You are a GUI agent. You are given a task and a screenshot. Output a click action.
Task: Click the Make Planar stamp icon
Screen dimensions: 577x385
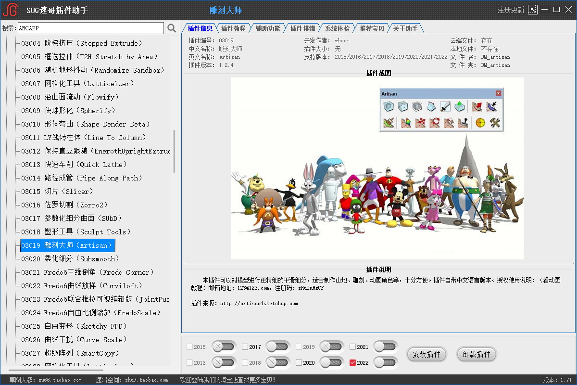(x=463, y=123)
